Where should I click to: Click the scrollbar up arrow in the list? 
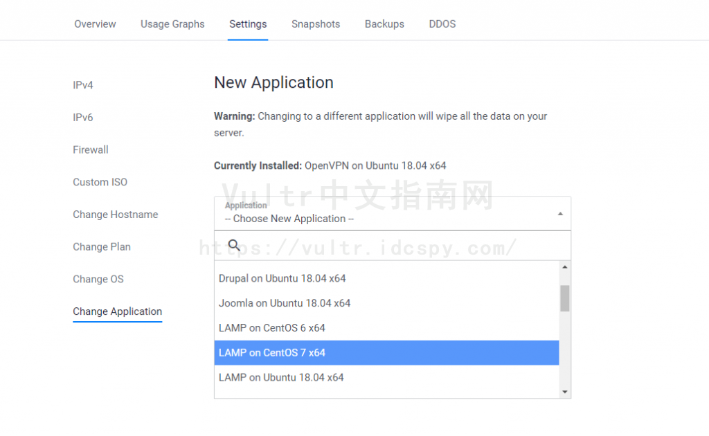(x=564, y=268)
